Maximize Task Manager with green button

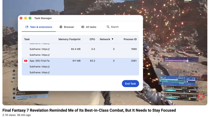pos(30,18)
